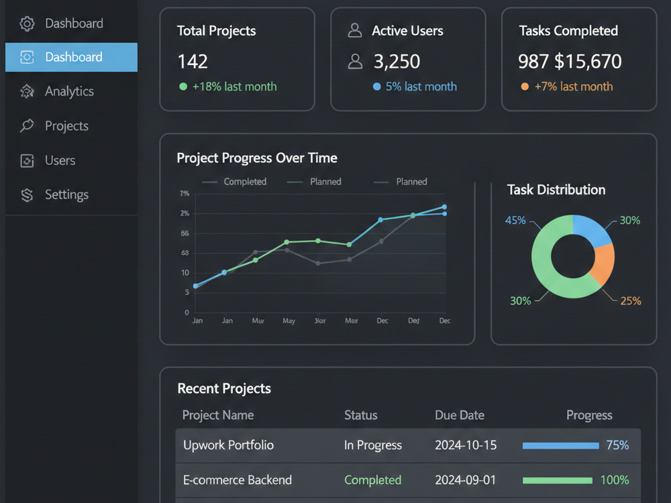
Task: Click the May label on chart x-axis
Action: tap(289, 321)
